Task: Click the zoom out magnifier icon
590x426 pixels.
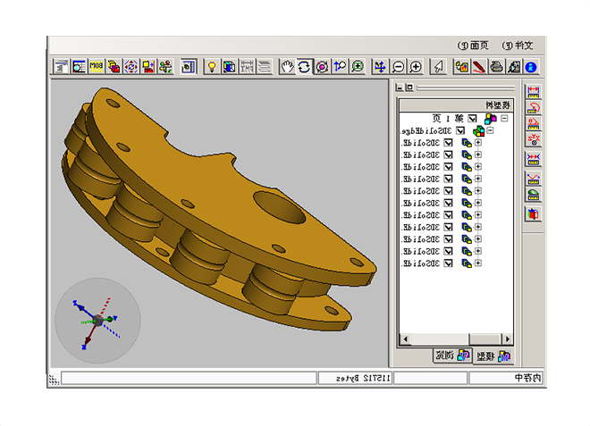Action: [x=399, y=66]
